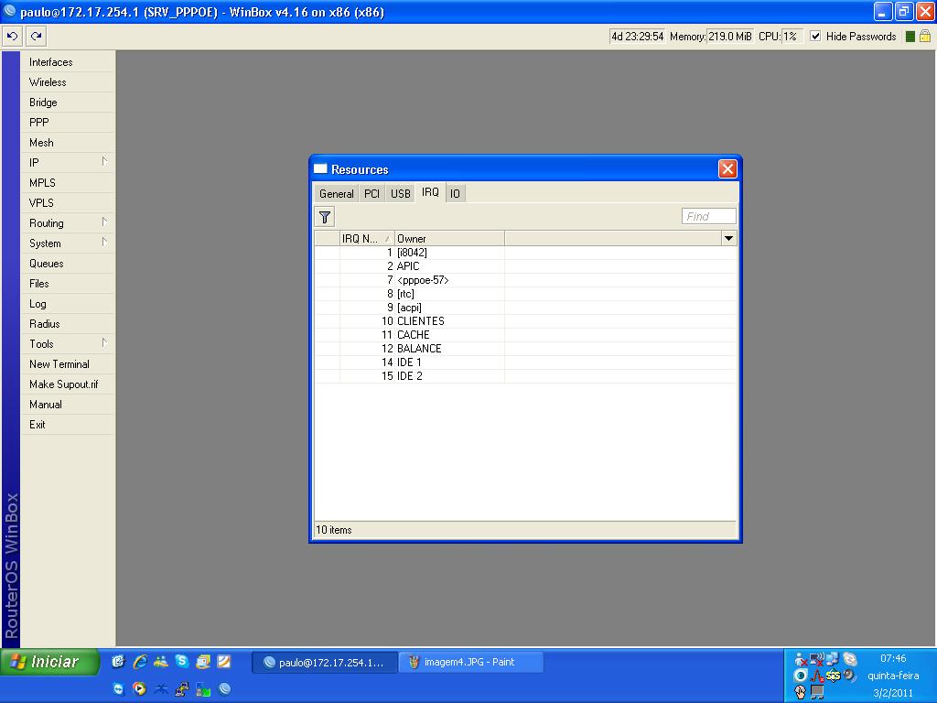This screenshot has width=937, height=703.
Task: Click the clock showing 07:46
Action: pyautogui.click(x=893, y=658)
